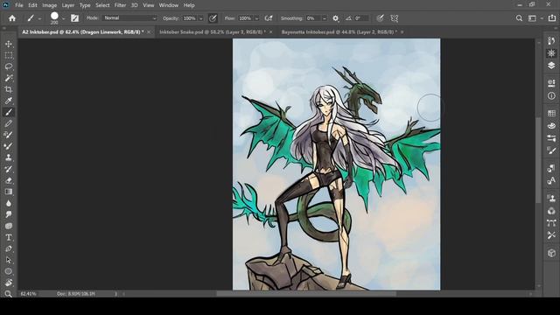Select the Eyedropper tool
The width and height of the screenshot is (560, 315).
coord(9,101)
